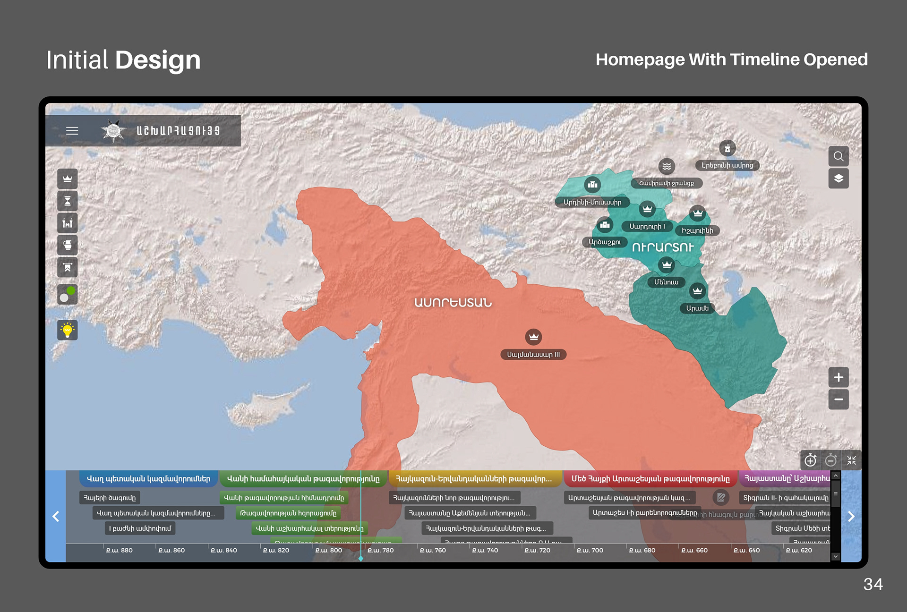This screenshot has width=907, height=612.
Task: Open the hamburger menu
Action: coord(72,131)
